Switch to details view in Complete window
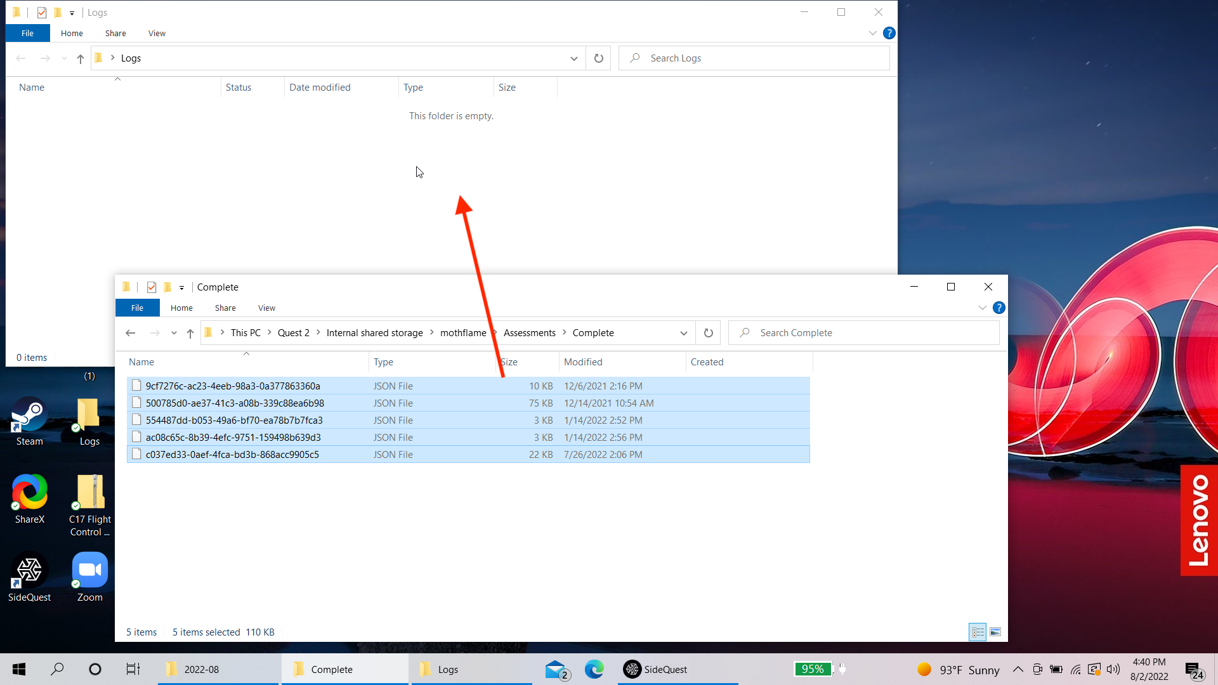Screen dimensions: 1218x685 click(x=978, y=632)
